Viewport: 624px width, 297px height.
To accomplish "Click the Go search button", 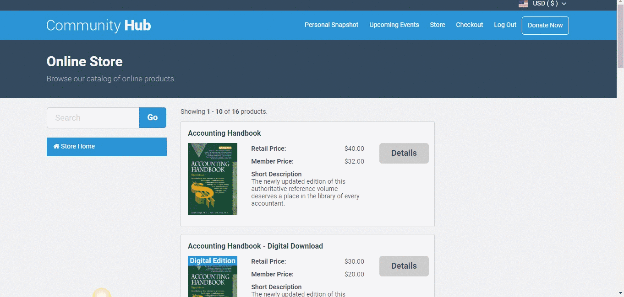I will tap(153, 118).
